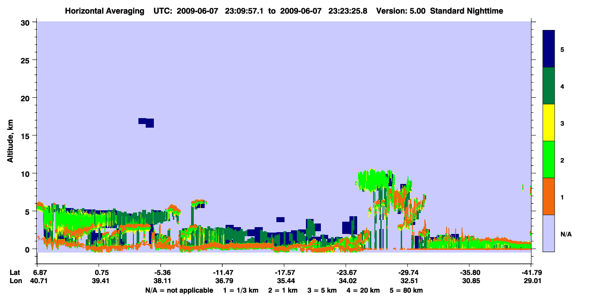
Task: Click legend text '5 = 80 km'
Action: (x=406, y=290)
